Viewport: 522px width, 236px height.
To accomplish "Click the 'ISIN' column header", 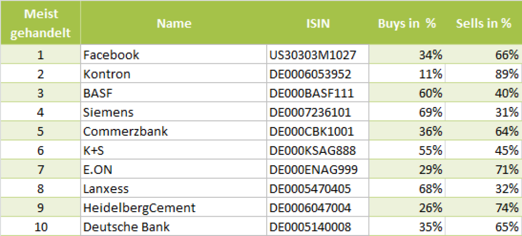I will click(318, 23).
